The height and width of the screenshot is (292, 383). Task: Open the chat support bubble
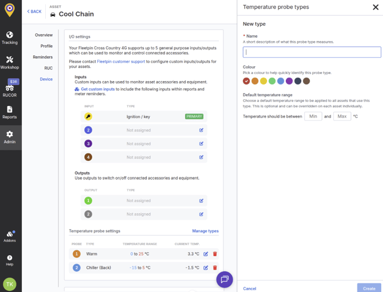coord(224,279)
